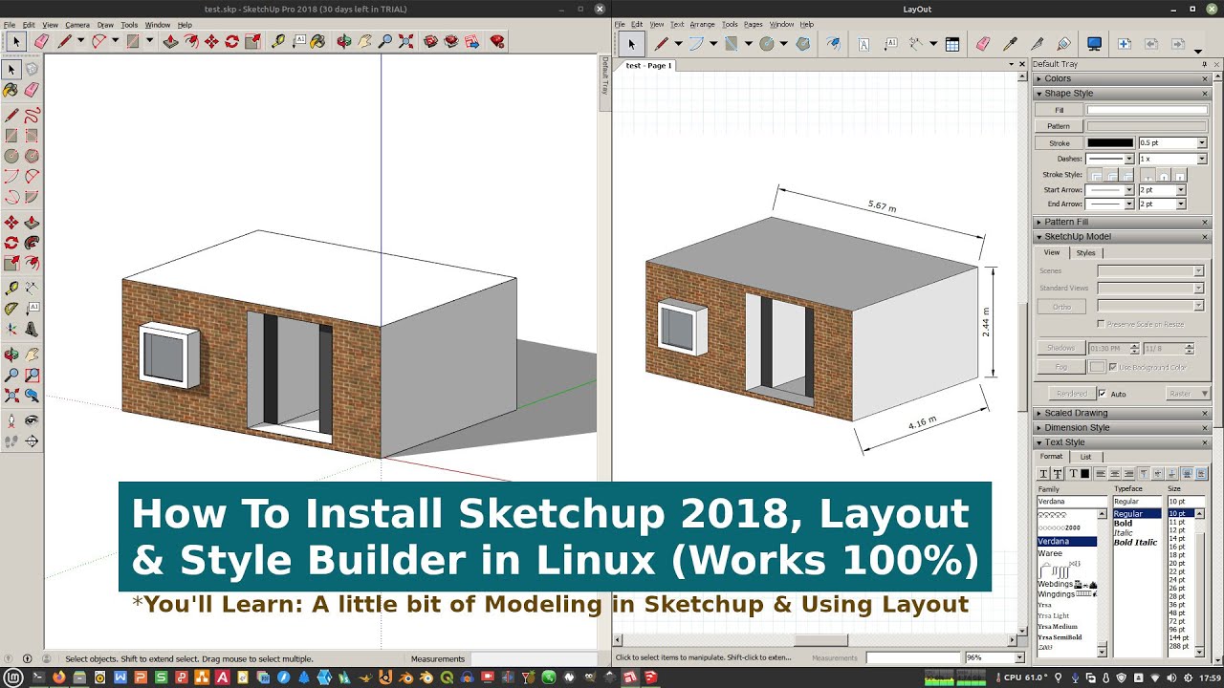1224x688 pixels.
Task: Select Verdana in the font family list
Action: 1066,542
